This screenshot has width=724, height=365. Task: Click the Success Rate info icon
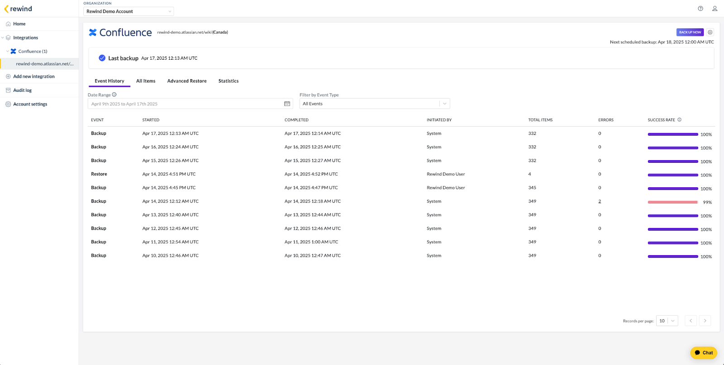tap(679, 120)
